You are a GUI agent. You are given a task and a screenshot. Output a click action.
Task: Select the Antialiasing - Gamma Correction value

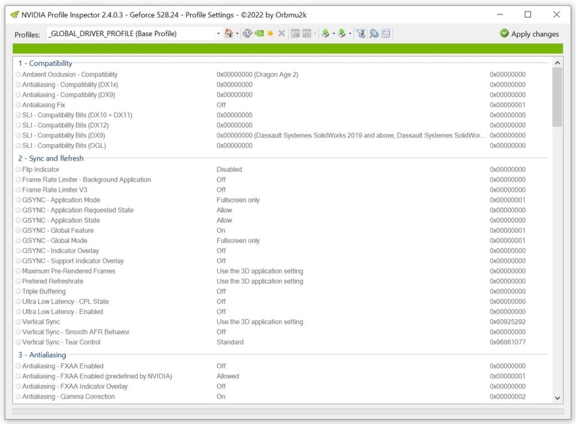tap(221, 397)
